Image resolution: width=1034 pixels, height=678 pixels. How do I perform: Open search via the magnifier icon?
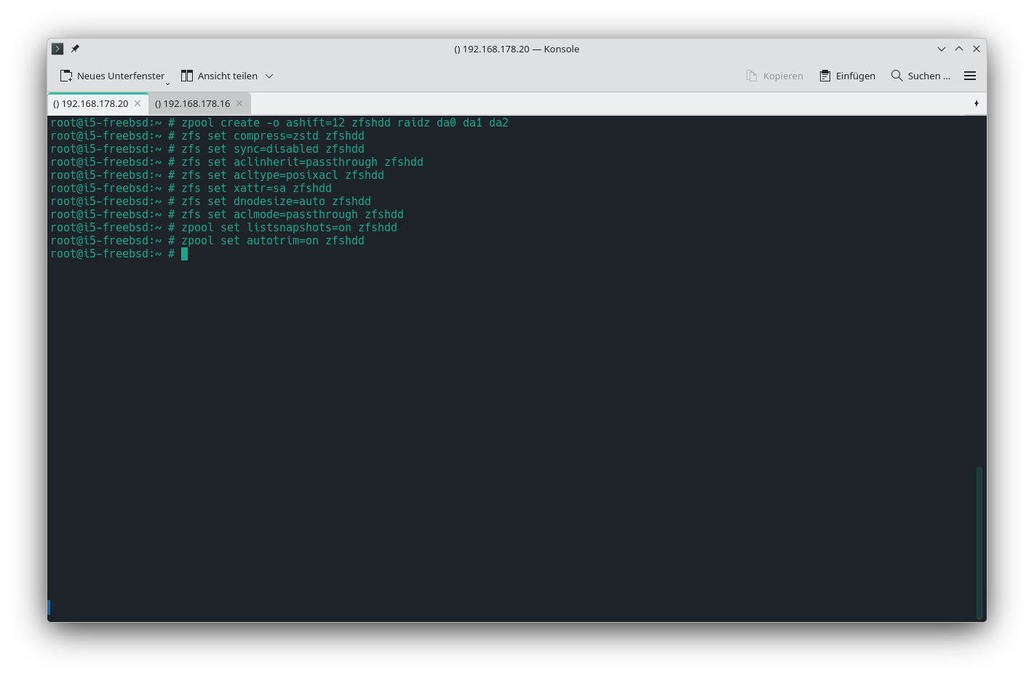[x=896, y=76]
